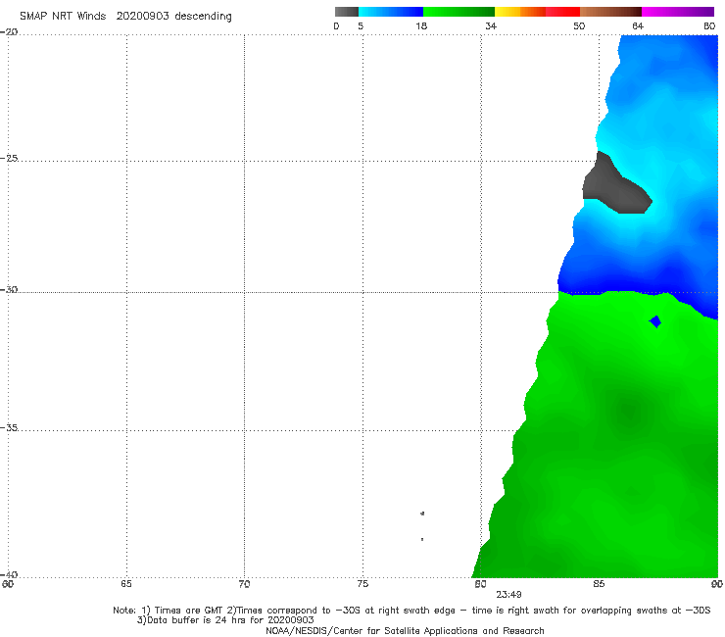Click the red segment of the color bar
This screenshot has width=725, height=637.
coord(562,12)
